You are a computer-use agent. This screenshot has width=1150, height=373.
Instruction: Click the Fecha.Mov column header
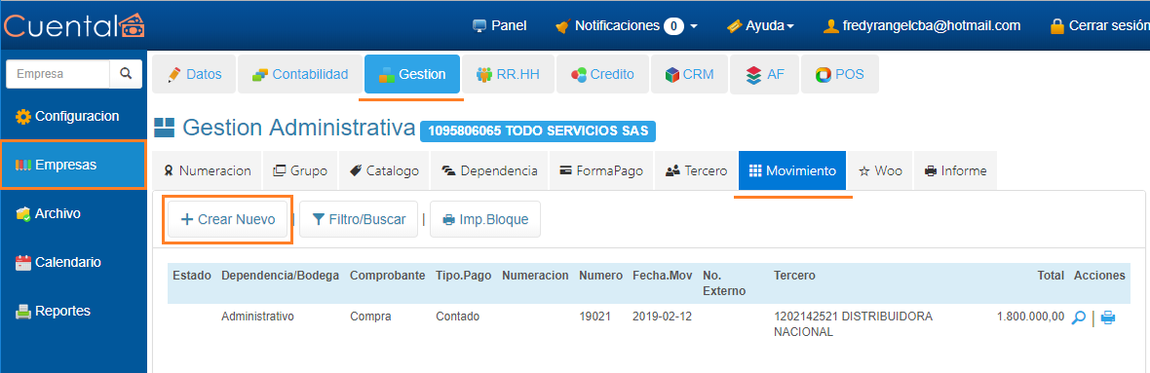pyautogui.click(x=663, y=276)
